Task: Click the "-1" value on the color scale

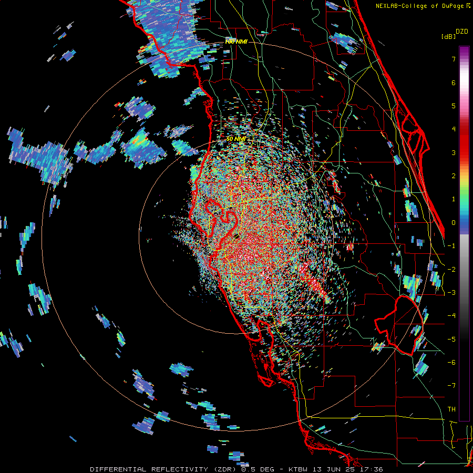Action: coord(451,246)
